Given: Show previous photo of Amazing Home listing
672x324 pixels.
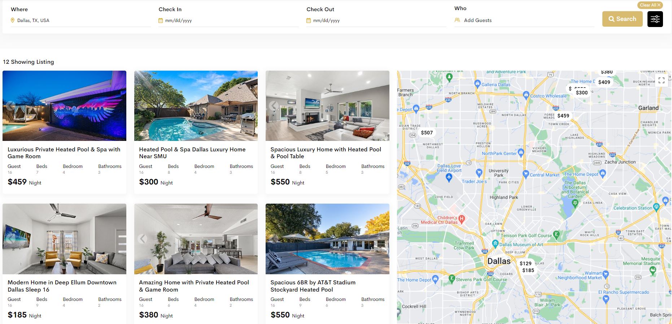Looking at the screenshot, I should click(x=143, y=239).
